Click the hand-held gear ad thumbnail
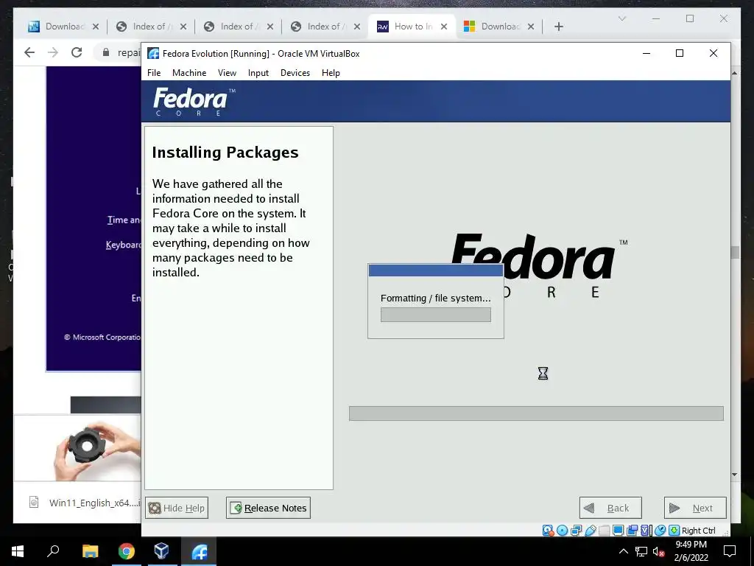 [x=78, y=448]
